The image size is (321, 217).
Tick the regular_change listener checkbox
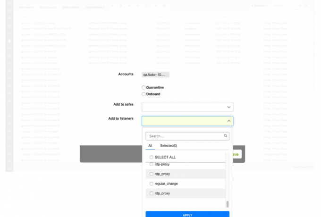(x=151, y=184)
